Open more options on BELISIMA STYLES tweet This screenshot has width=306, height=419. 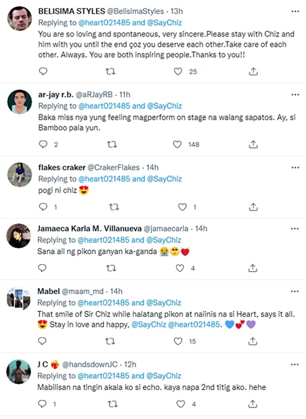pyautogui.click(x=295, y=11)
